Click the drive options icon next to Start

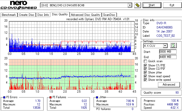pyautogui.click(x=138, y=5)
